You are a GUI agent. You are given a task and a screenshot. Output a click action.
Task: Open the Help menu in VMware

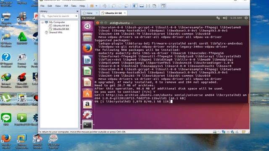click(x=82, y=6)
